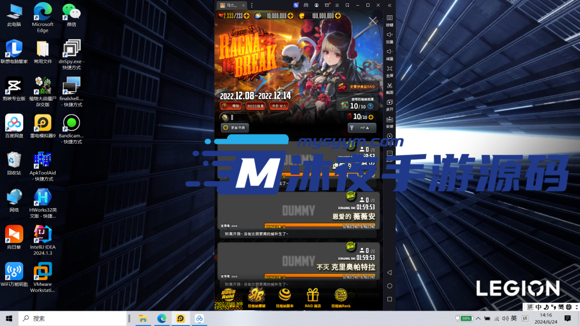580x326 pixels.
Task: Switch to the 拉格纳Rank tab
Action: (x=341, y=296)
